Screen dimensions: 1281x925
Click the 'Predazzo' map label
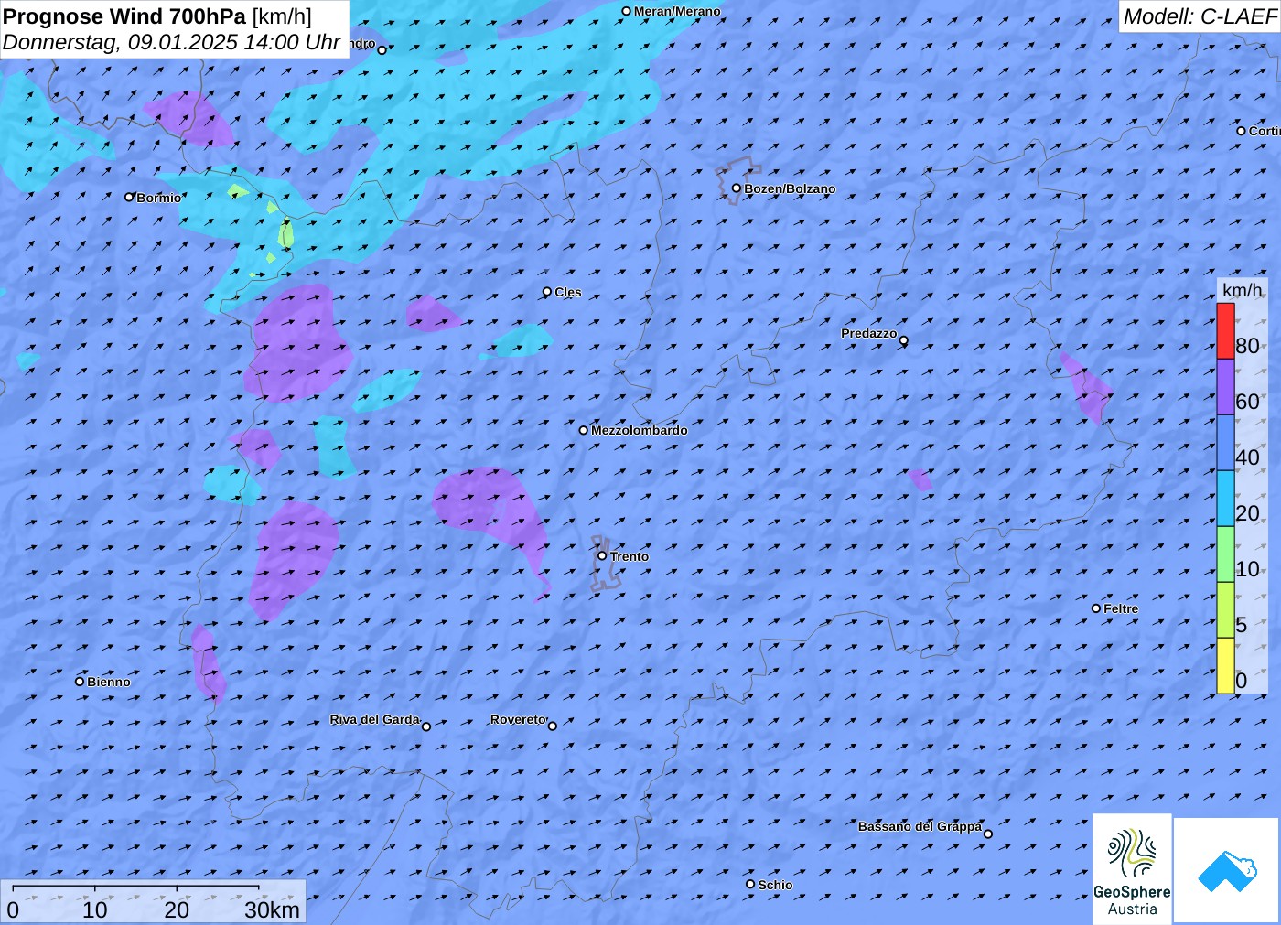point(869,333)
